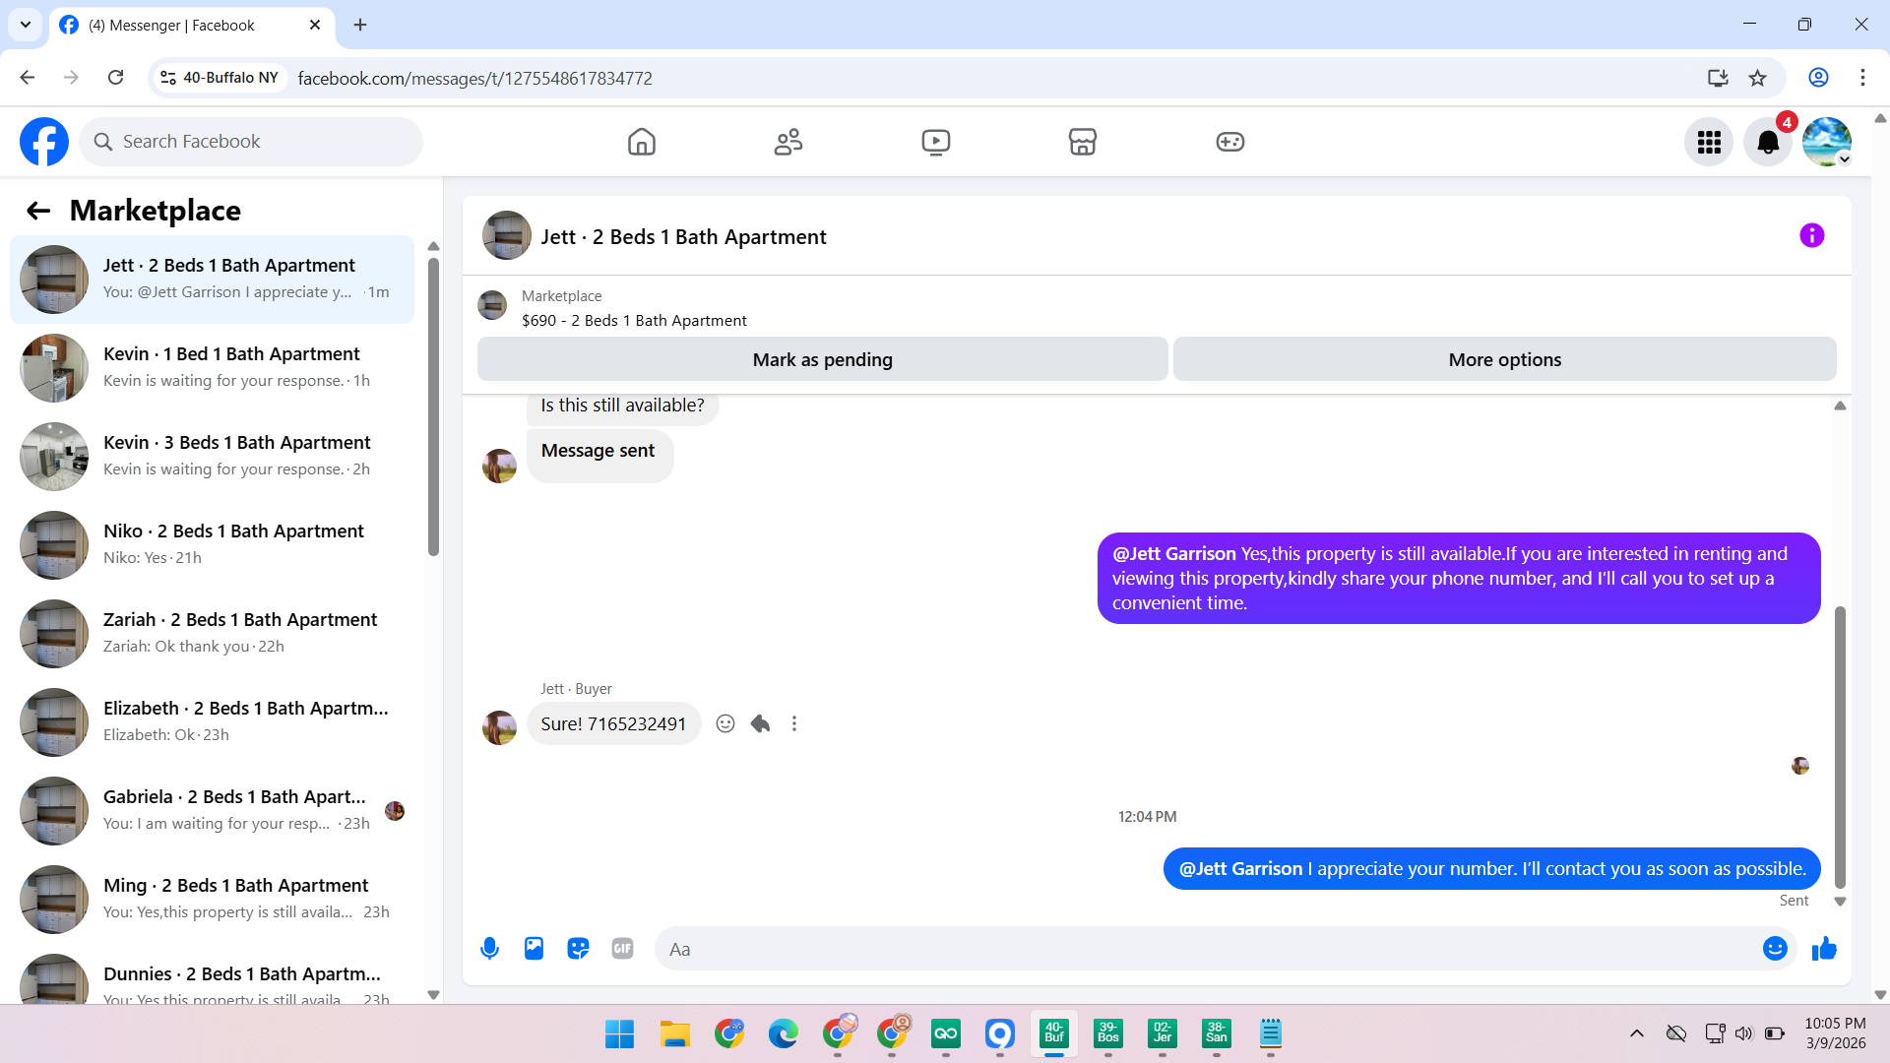Expand the tab search chevron
The width and height of the screenshot is (1890, 1063).
[x=26, y=25]
